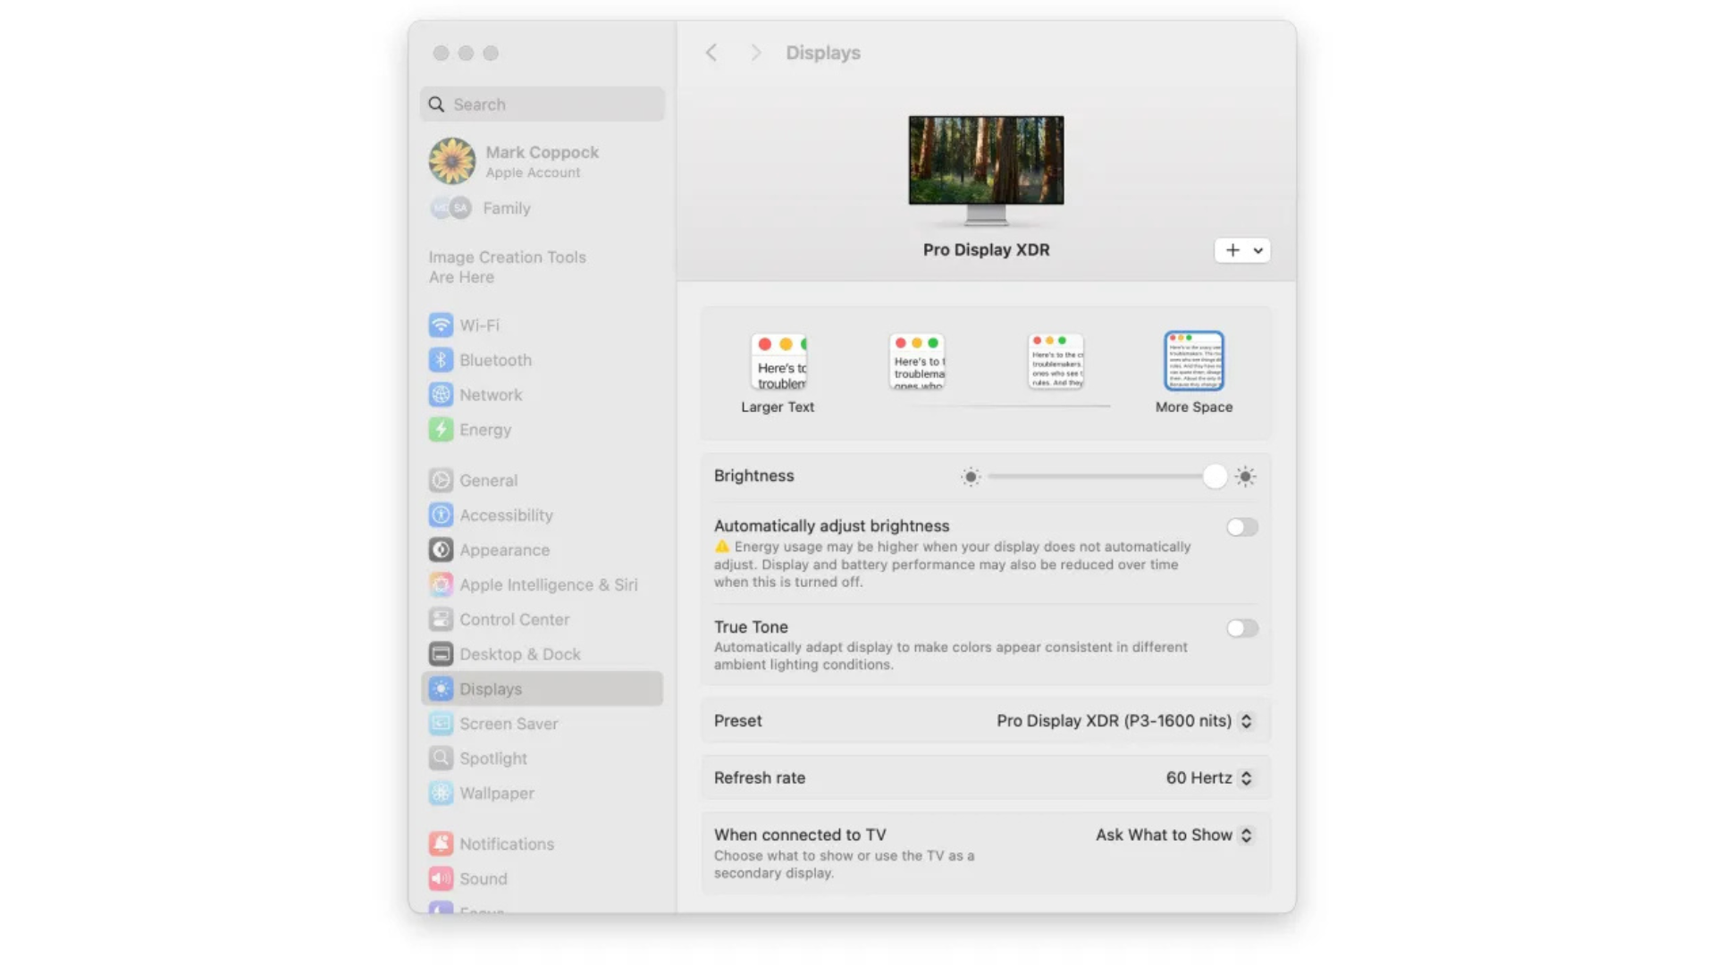Viewport: 1716px width, 965px height.
Task: Open the Screen Saver sidebar item
Action: click(x=509, y=724)
